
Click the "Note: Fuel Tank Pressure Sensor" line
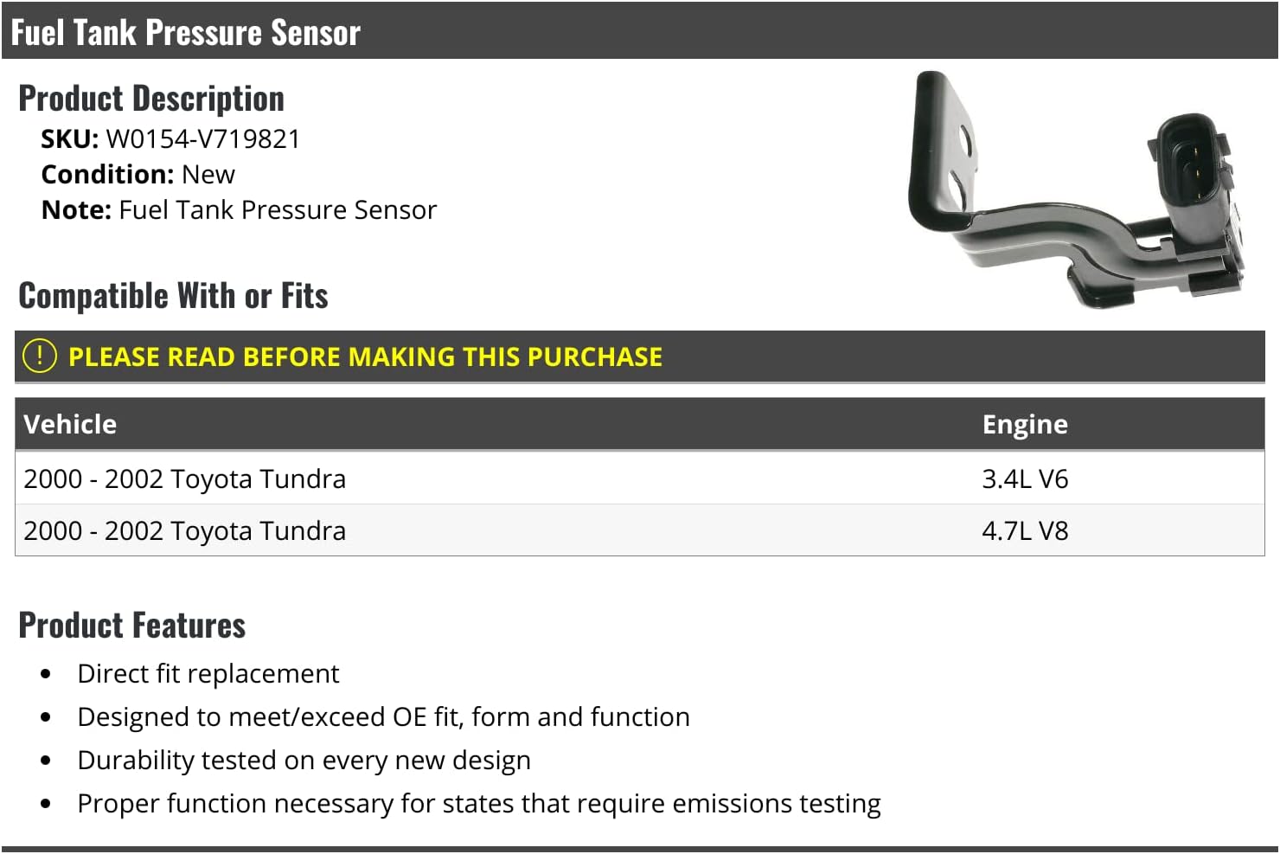(x=239, y=210)
